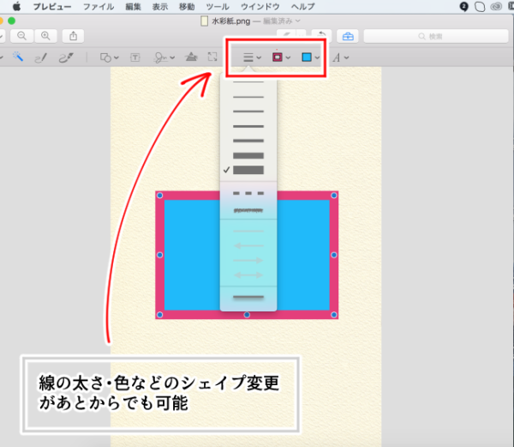
Task: Open the Apple menu
Action: click(x=16, y=6)
